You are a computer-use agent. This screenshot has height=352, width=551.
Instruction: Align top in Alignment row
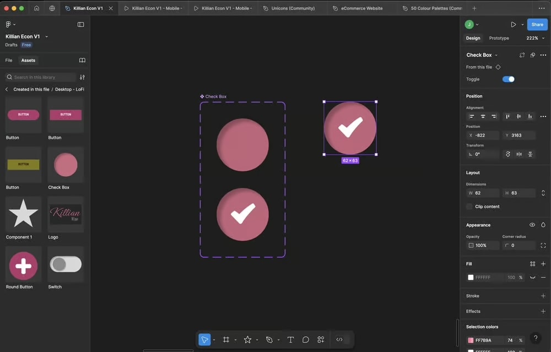(x=507, y=116)
